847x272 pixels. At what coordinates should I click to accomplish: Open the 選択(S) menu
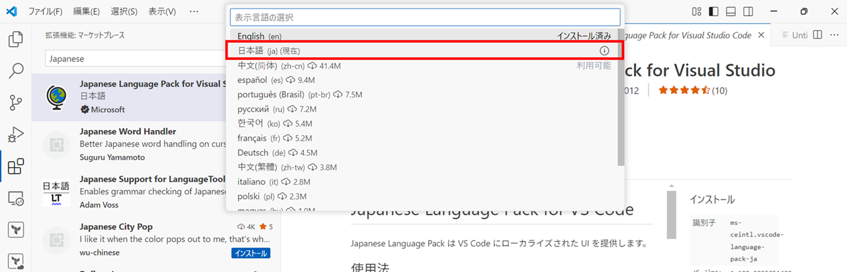tap(124, 11)
